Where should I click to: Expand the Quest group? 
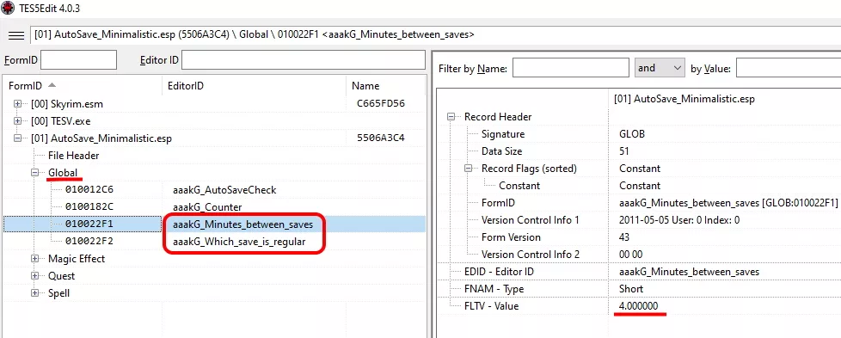35,276
